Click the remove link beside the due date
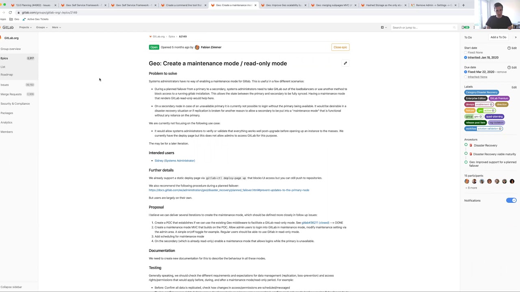520x292 pixels. click(502, 72)
